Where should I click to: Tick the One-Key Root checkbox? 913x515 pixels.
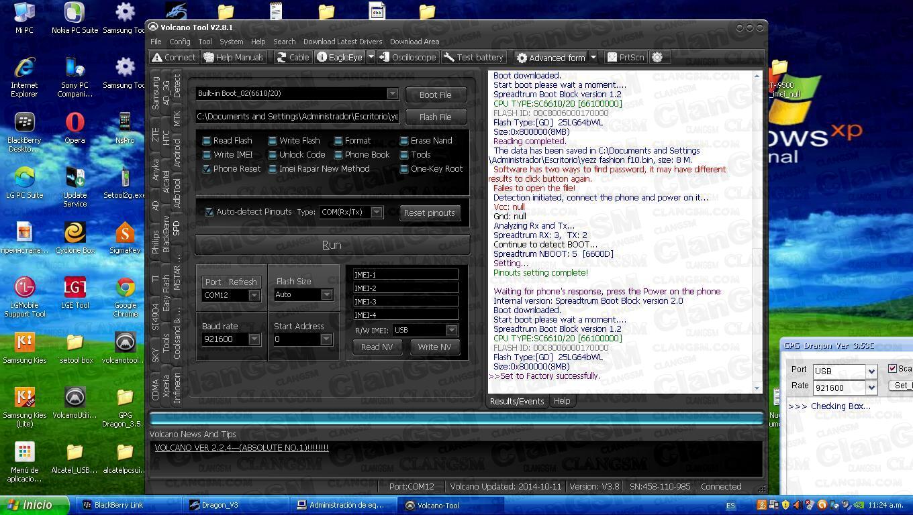coord(404,169)
